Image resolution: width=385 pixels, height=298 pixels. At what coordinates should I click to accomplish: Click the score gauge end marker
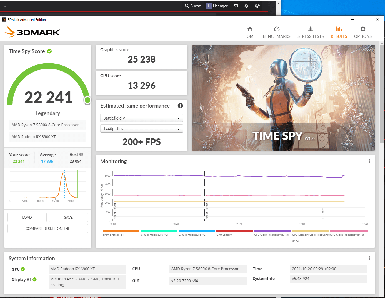click(87, 100)
